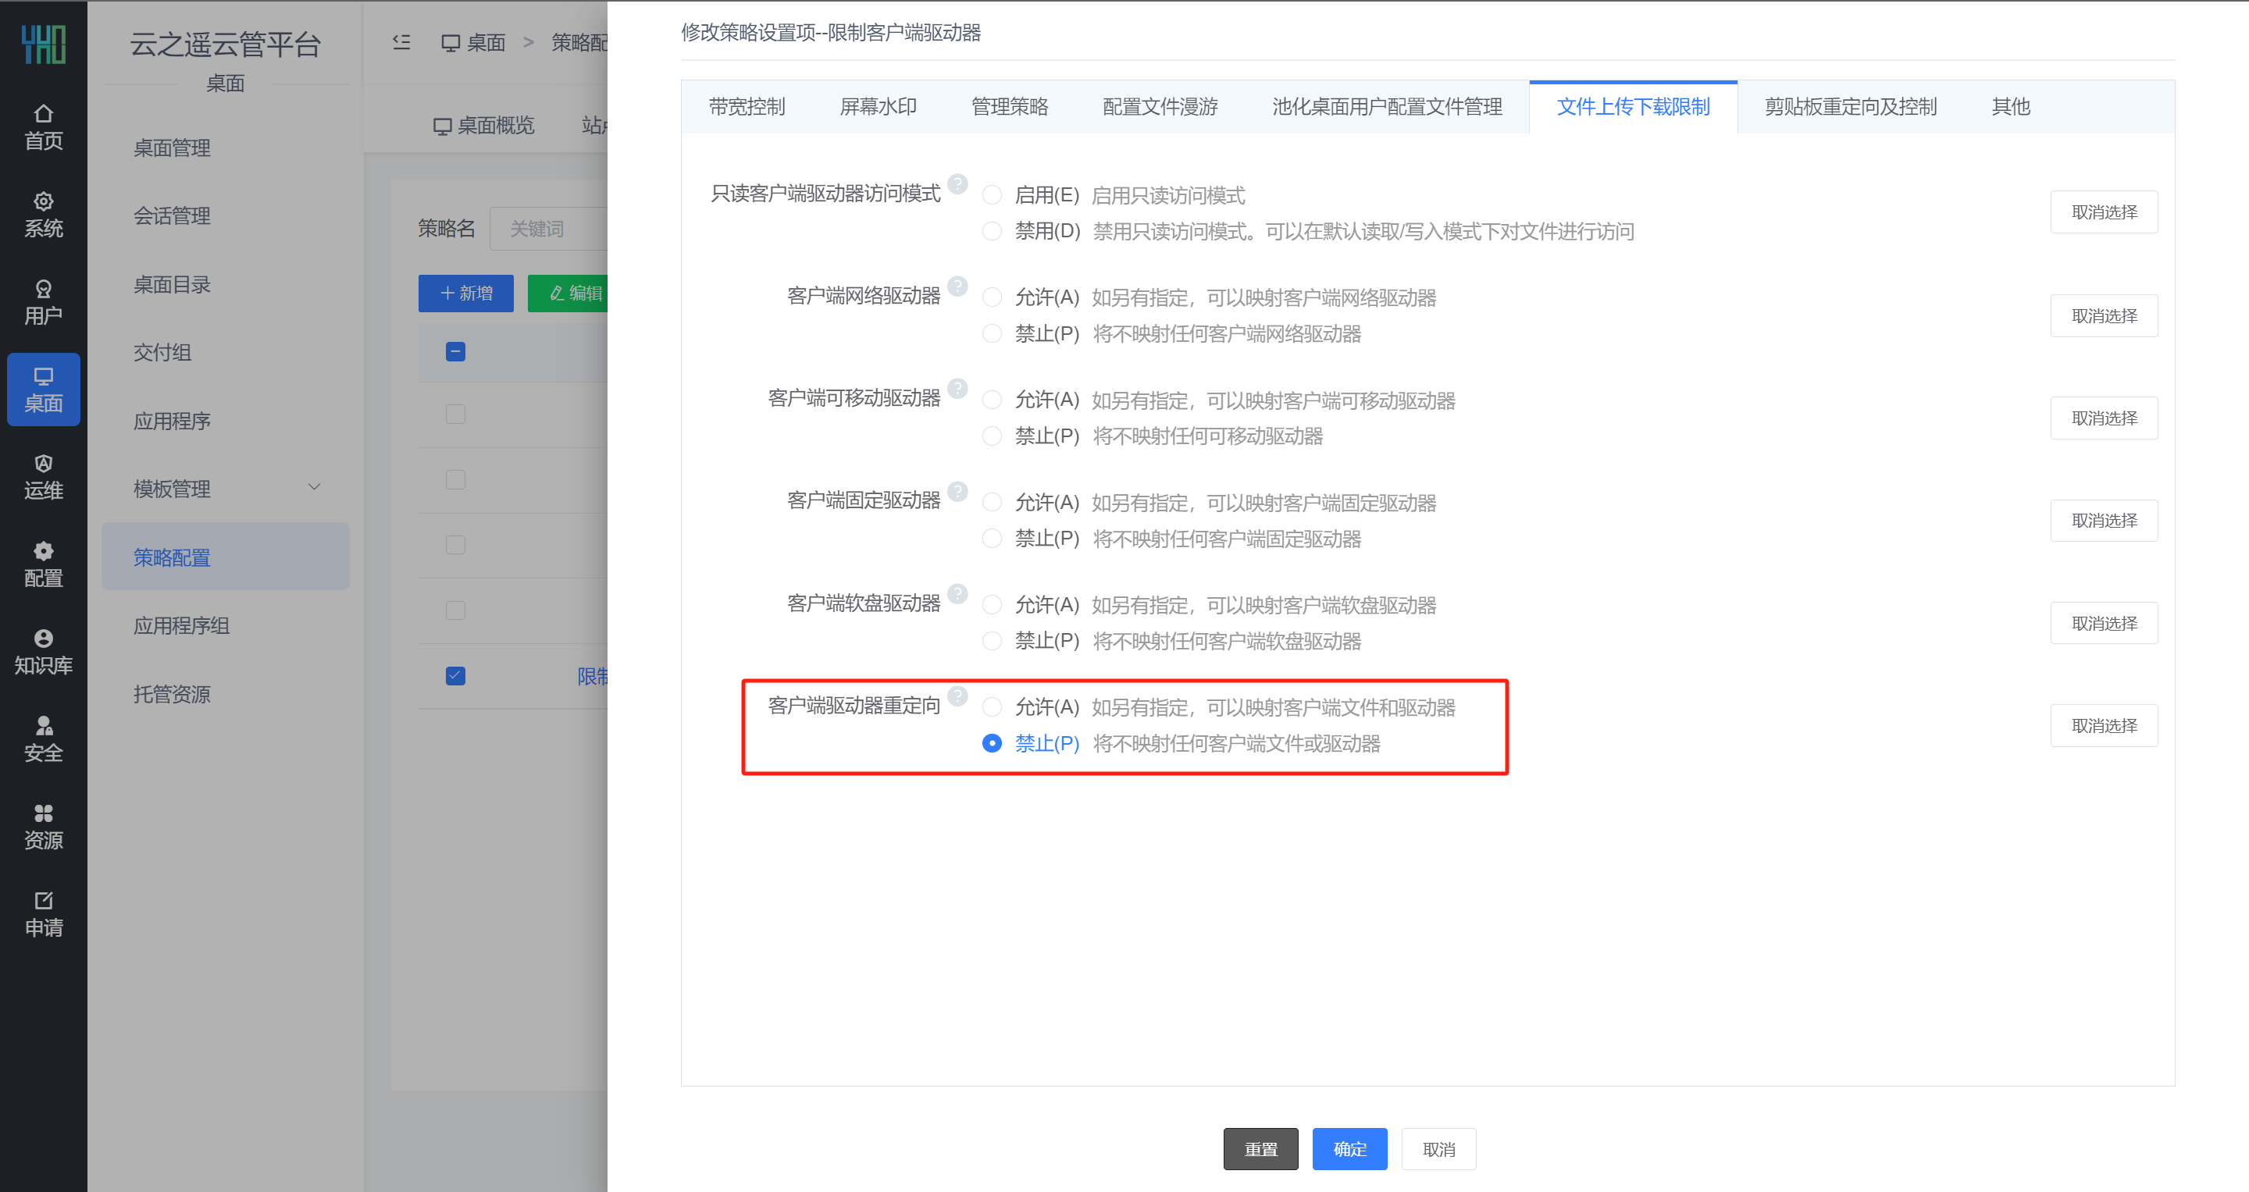Open the 申请 application request icon
2249x1192 pixels.
coord(43,913)
